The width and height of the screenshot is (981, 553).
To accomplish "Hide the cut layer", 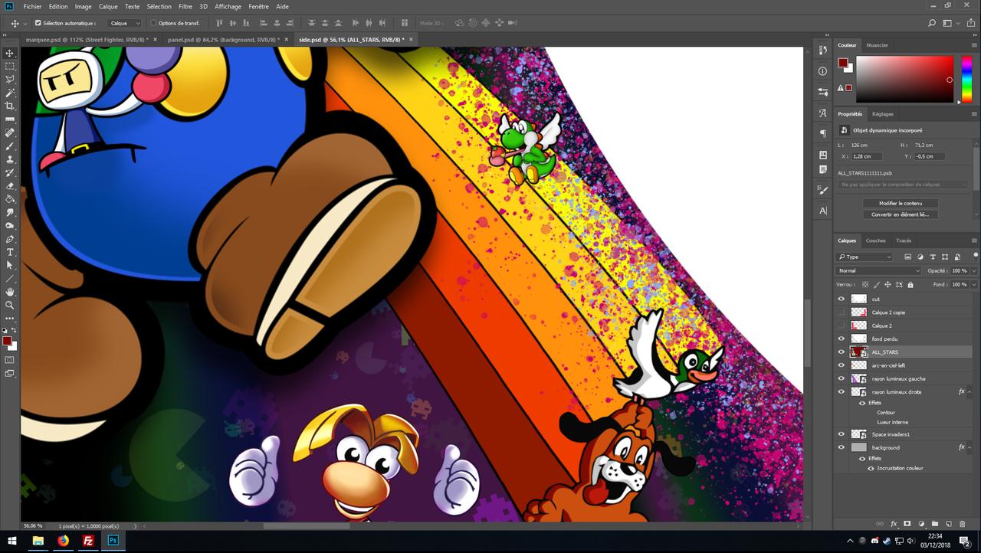I will coord(842,299).
